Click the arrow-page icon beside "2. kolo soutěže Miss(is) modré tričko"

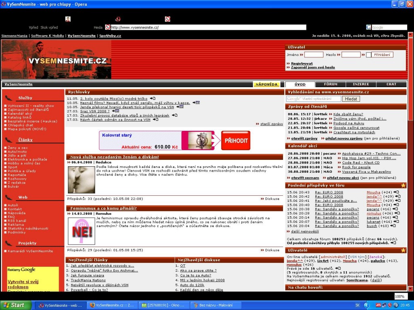point(152,98)
